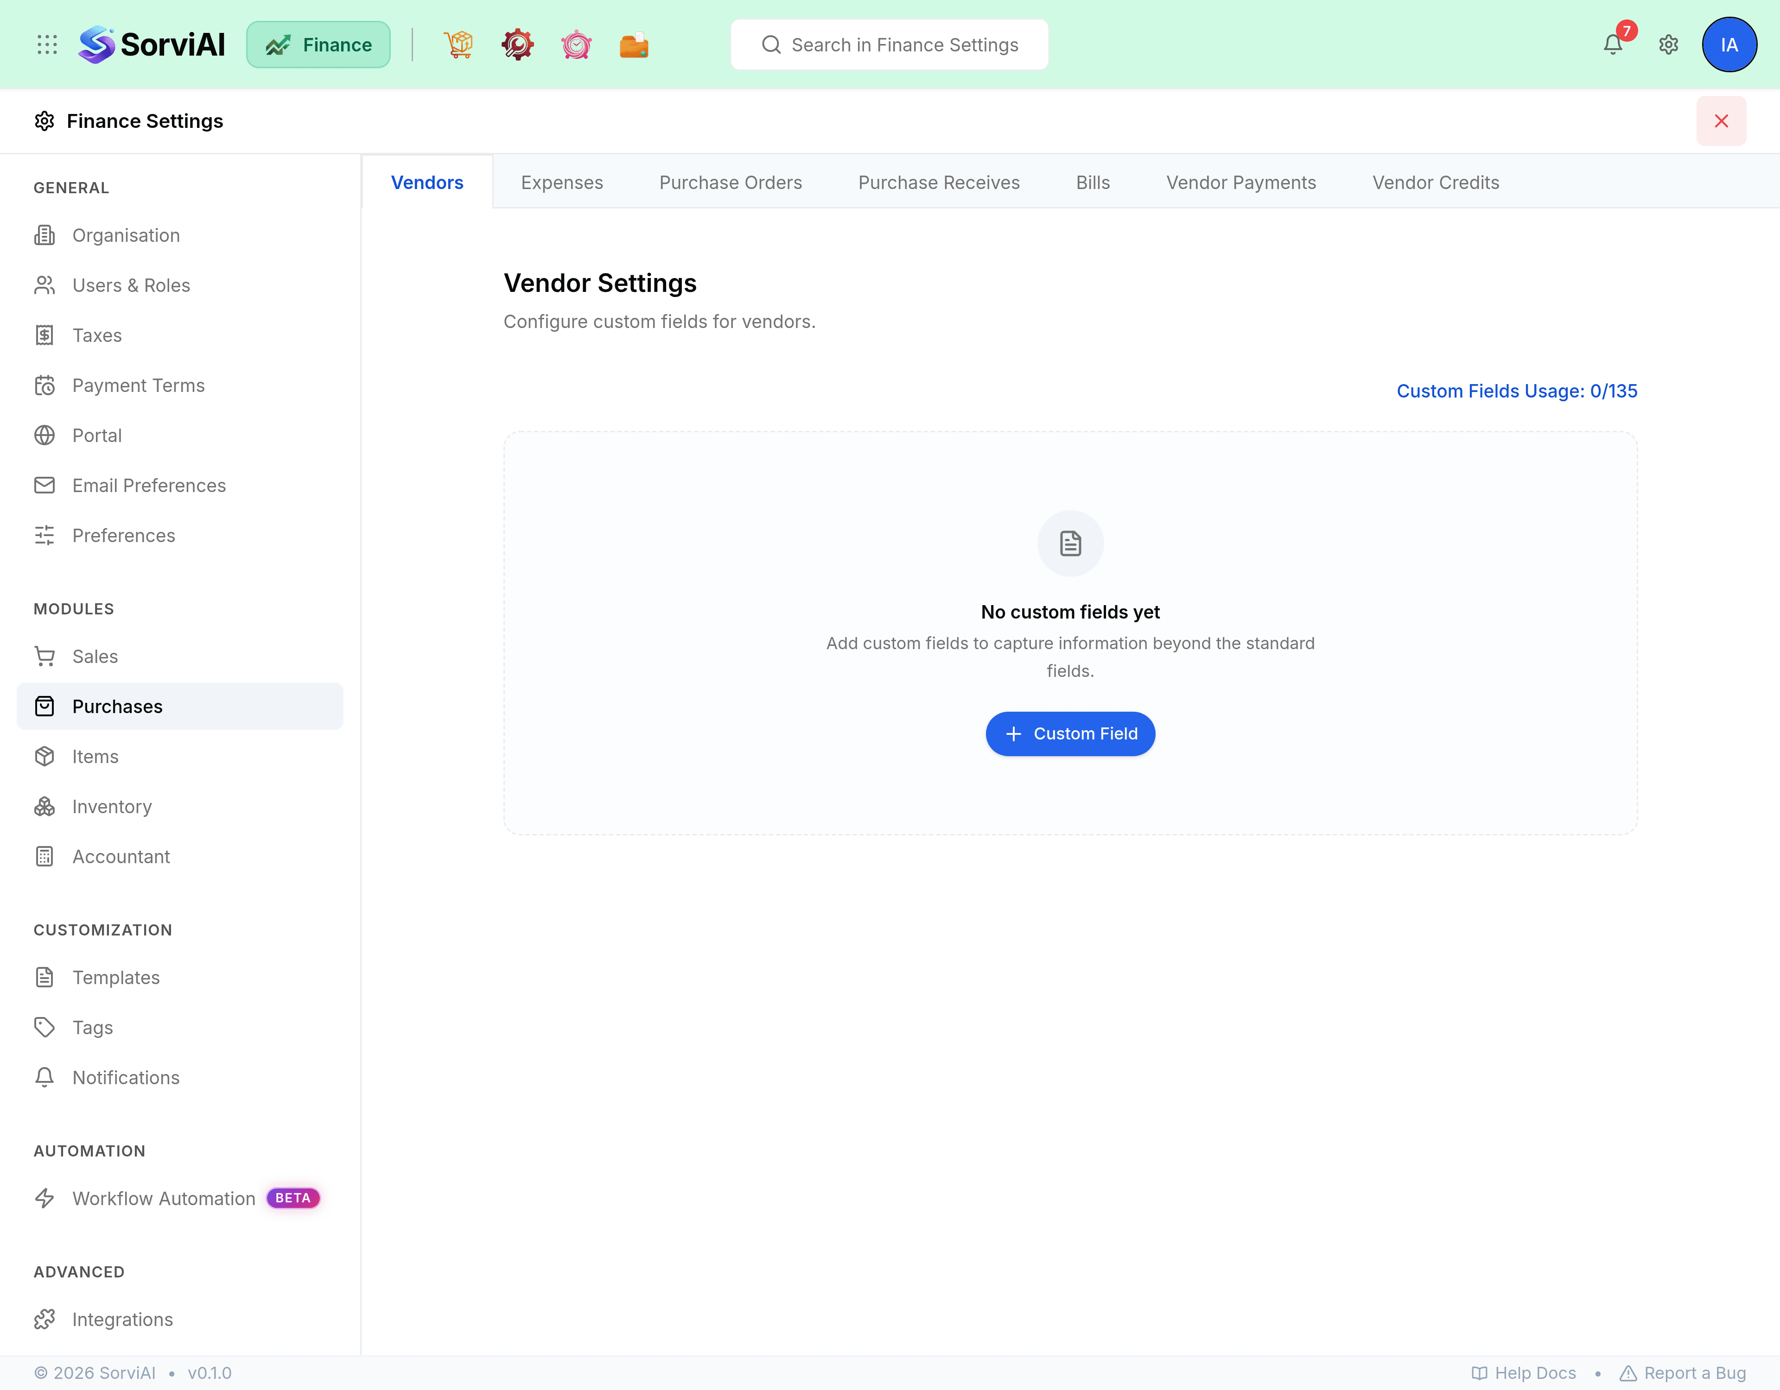
Task: Open Users & Roles settings
Action: click(180, 285)
